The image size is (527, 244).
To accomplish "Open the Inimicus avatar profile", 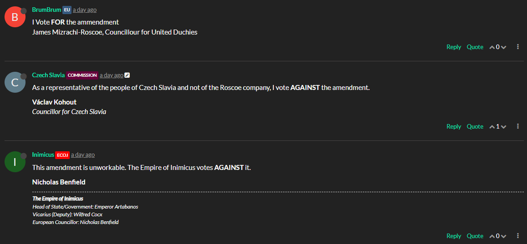I will [15, 162].
